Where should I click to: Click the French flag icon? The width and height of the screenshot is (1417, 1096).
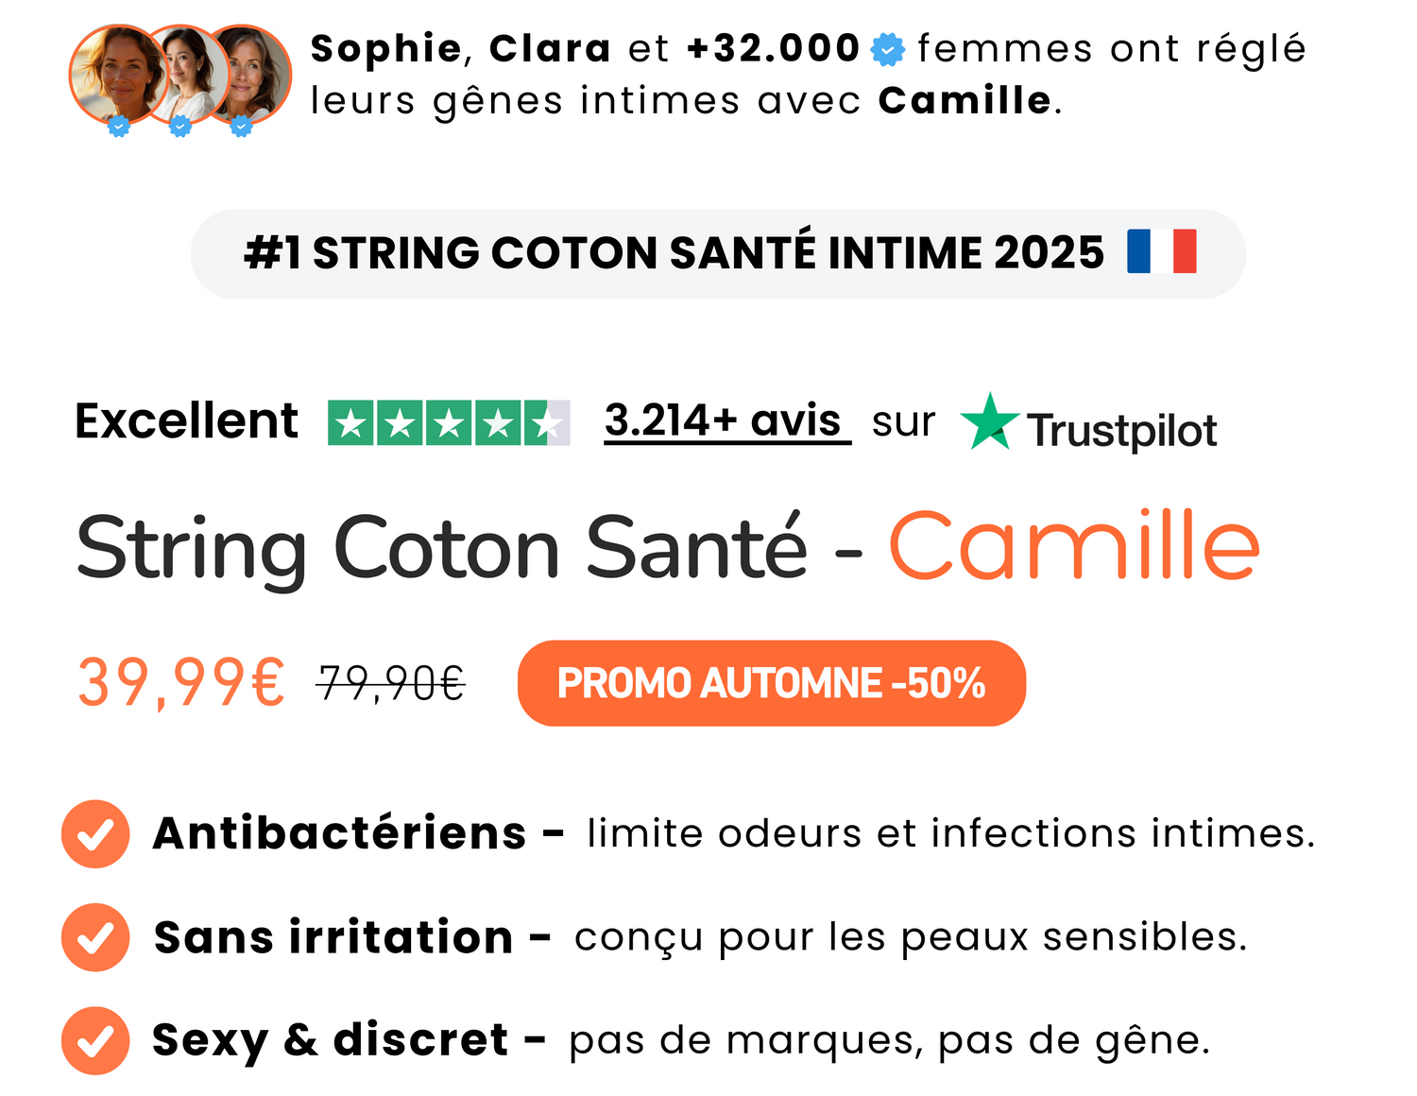point(1161,251)
